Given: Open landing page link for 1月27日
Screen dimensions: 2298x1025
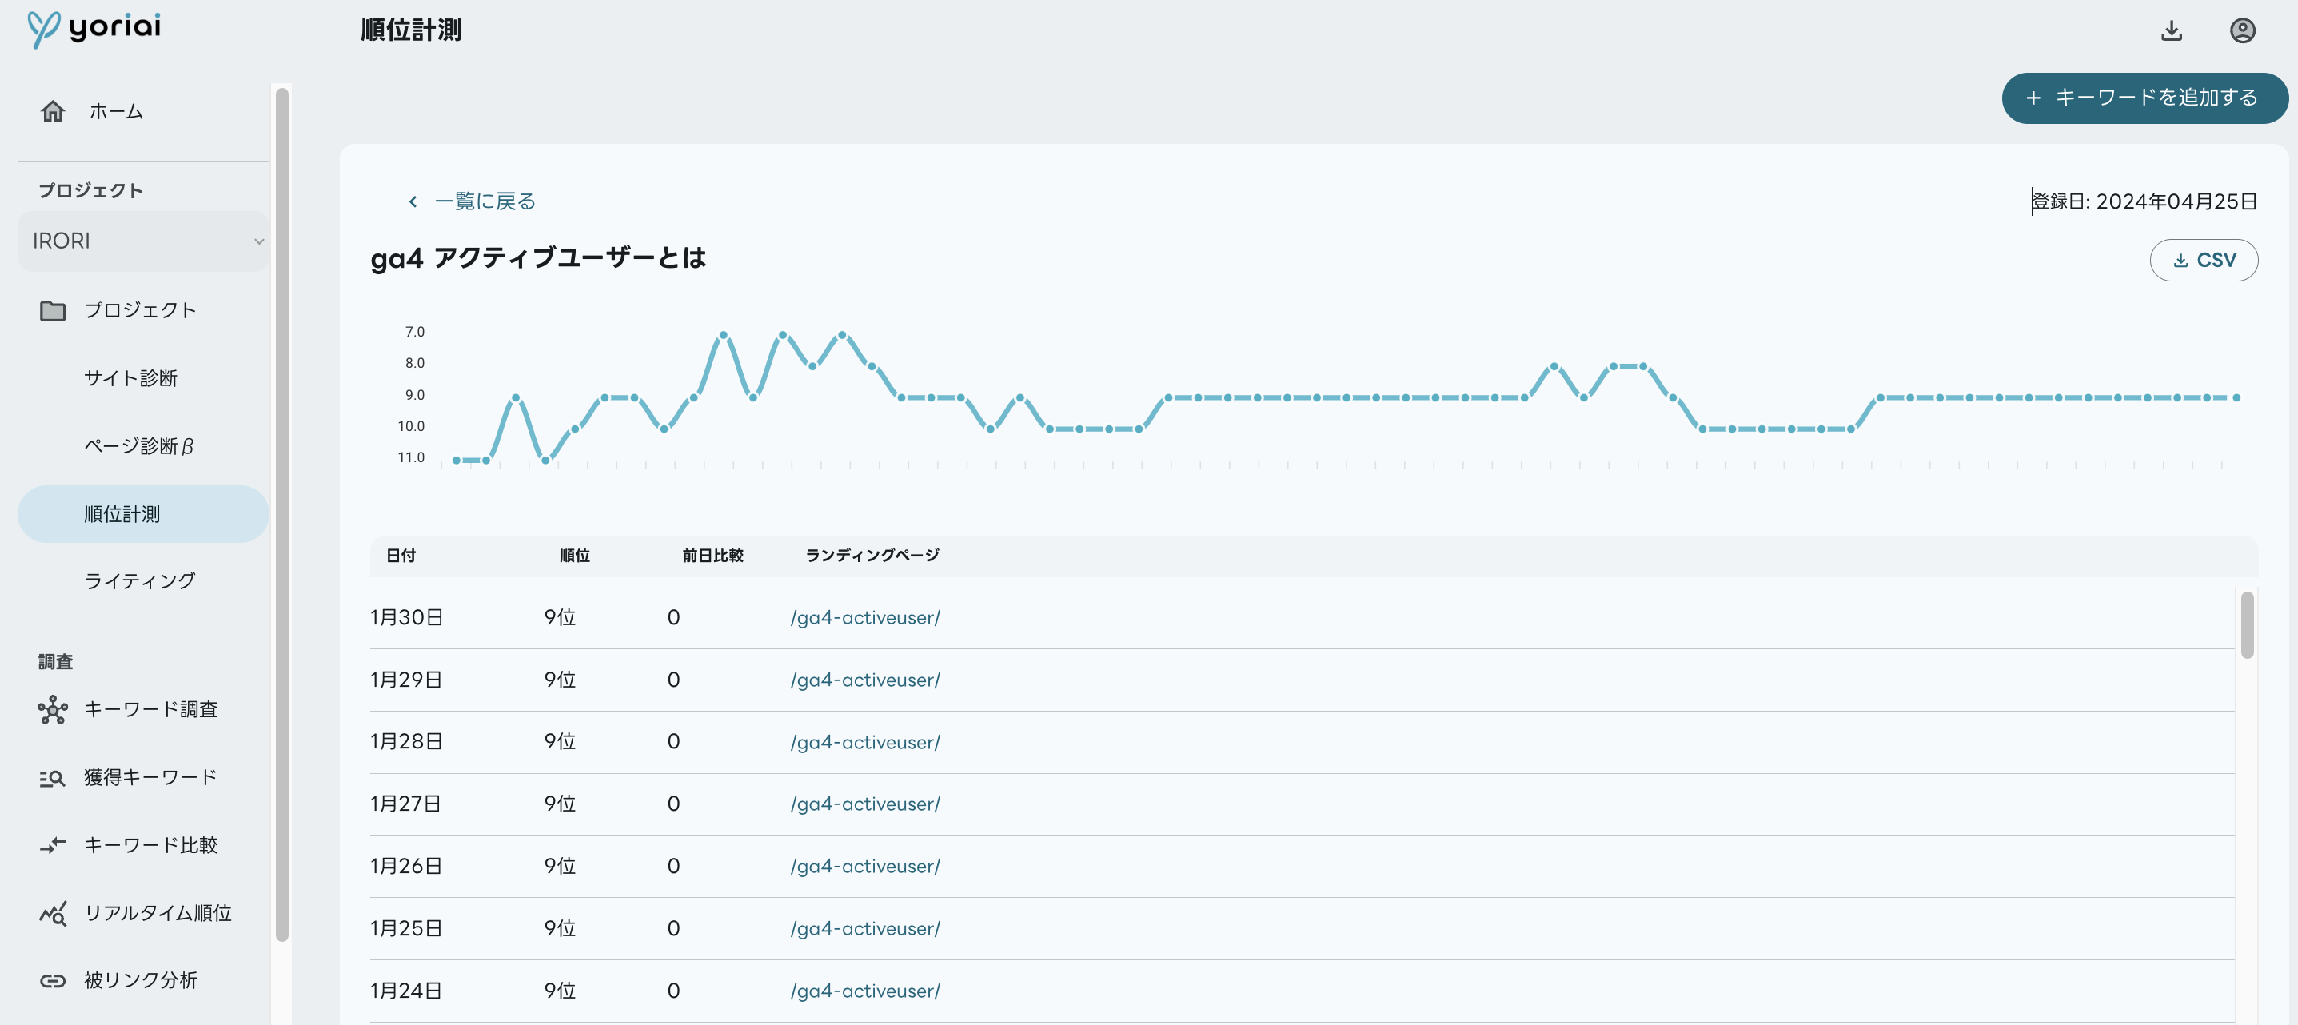Looking at the screenshot, I should pyautogui.click(x=864, y=804).
